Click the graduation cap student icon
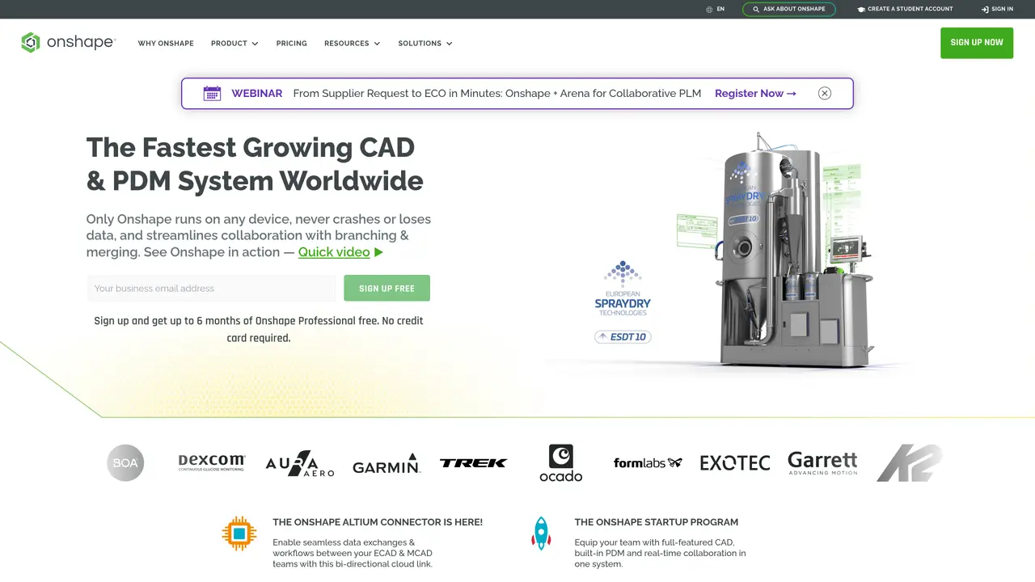 pos(862,9)
